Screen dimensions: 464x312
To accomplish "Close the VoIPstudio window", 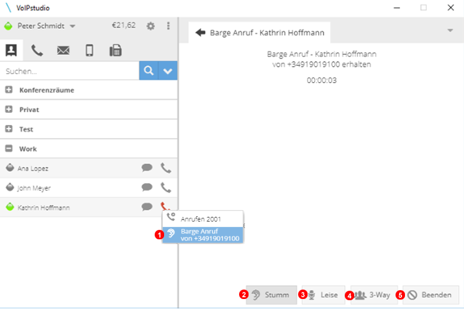I will 450,8.
